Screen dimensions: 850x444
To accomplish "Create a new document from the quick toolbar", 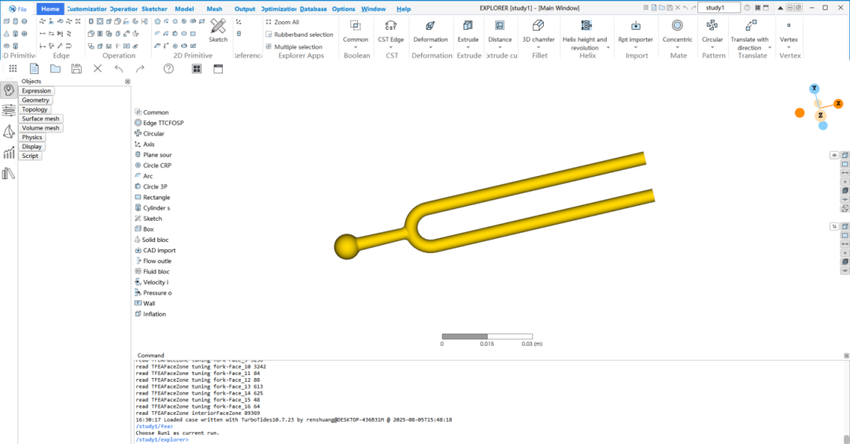I will point(34,69).
